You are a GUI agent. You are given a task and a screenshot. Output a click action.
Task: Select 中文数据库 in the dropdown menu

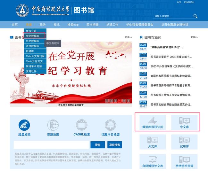32,36
